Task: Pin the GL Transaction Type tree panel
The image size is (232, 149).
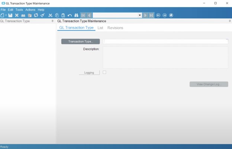Action: (52, 21)
